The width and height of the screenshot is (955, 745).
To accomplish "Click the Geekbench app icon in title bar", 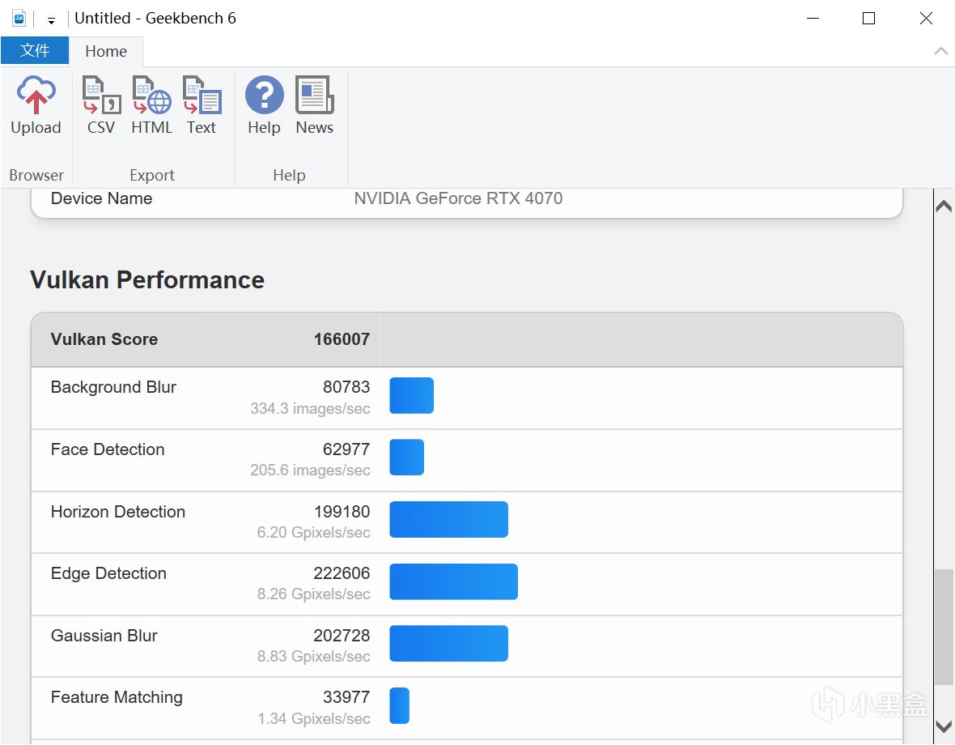I will pyautogui.click(x=19, y=19).
